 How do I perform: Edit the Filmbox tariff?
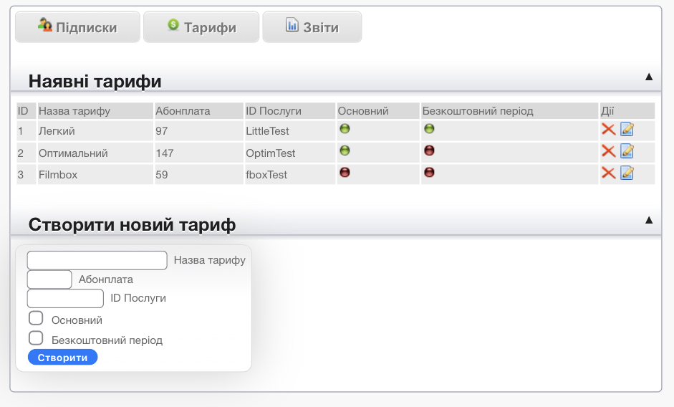(x=627, y=172)
